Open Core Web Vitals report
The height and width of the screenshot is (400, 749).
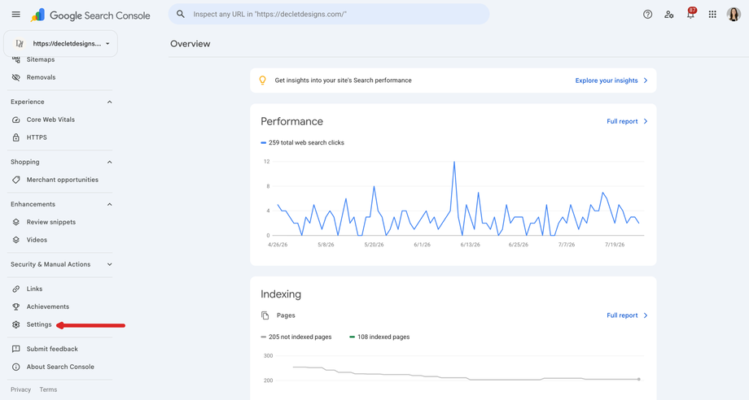pyautogui.click(x=50, y=120)
